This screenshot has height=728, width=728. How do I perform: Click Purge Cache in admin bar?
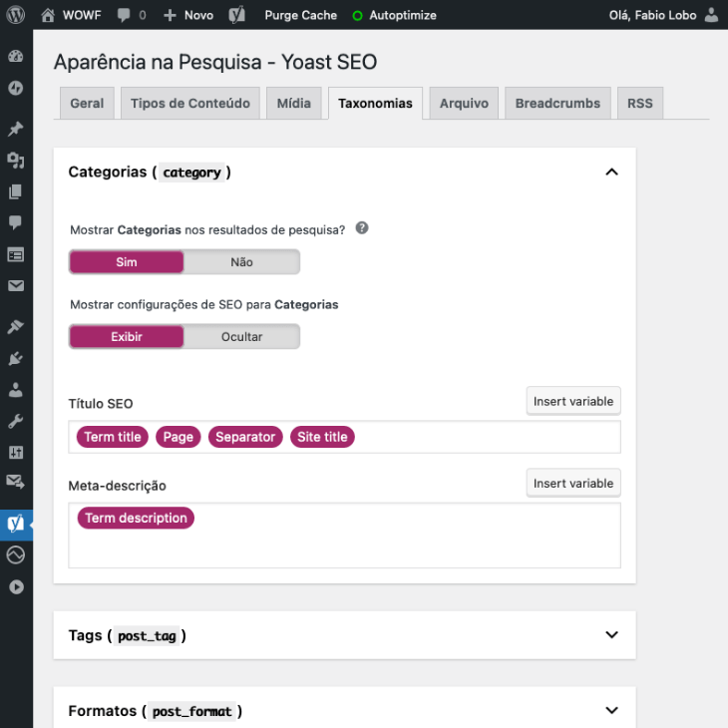(301, 15)
